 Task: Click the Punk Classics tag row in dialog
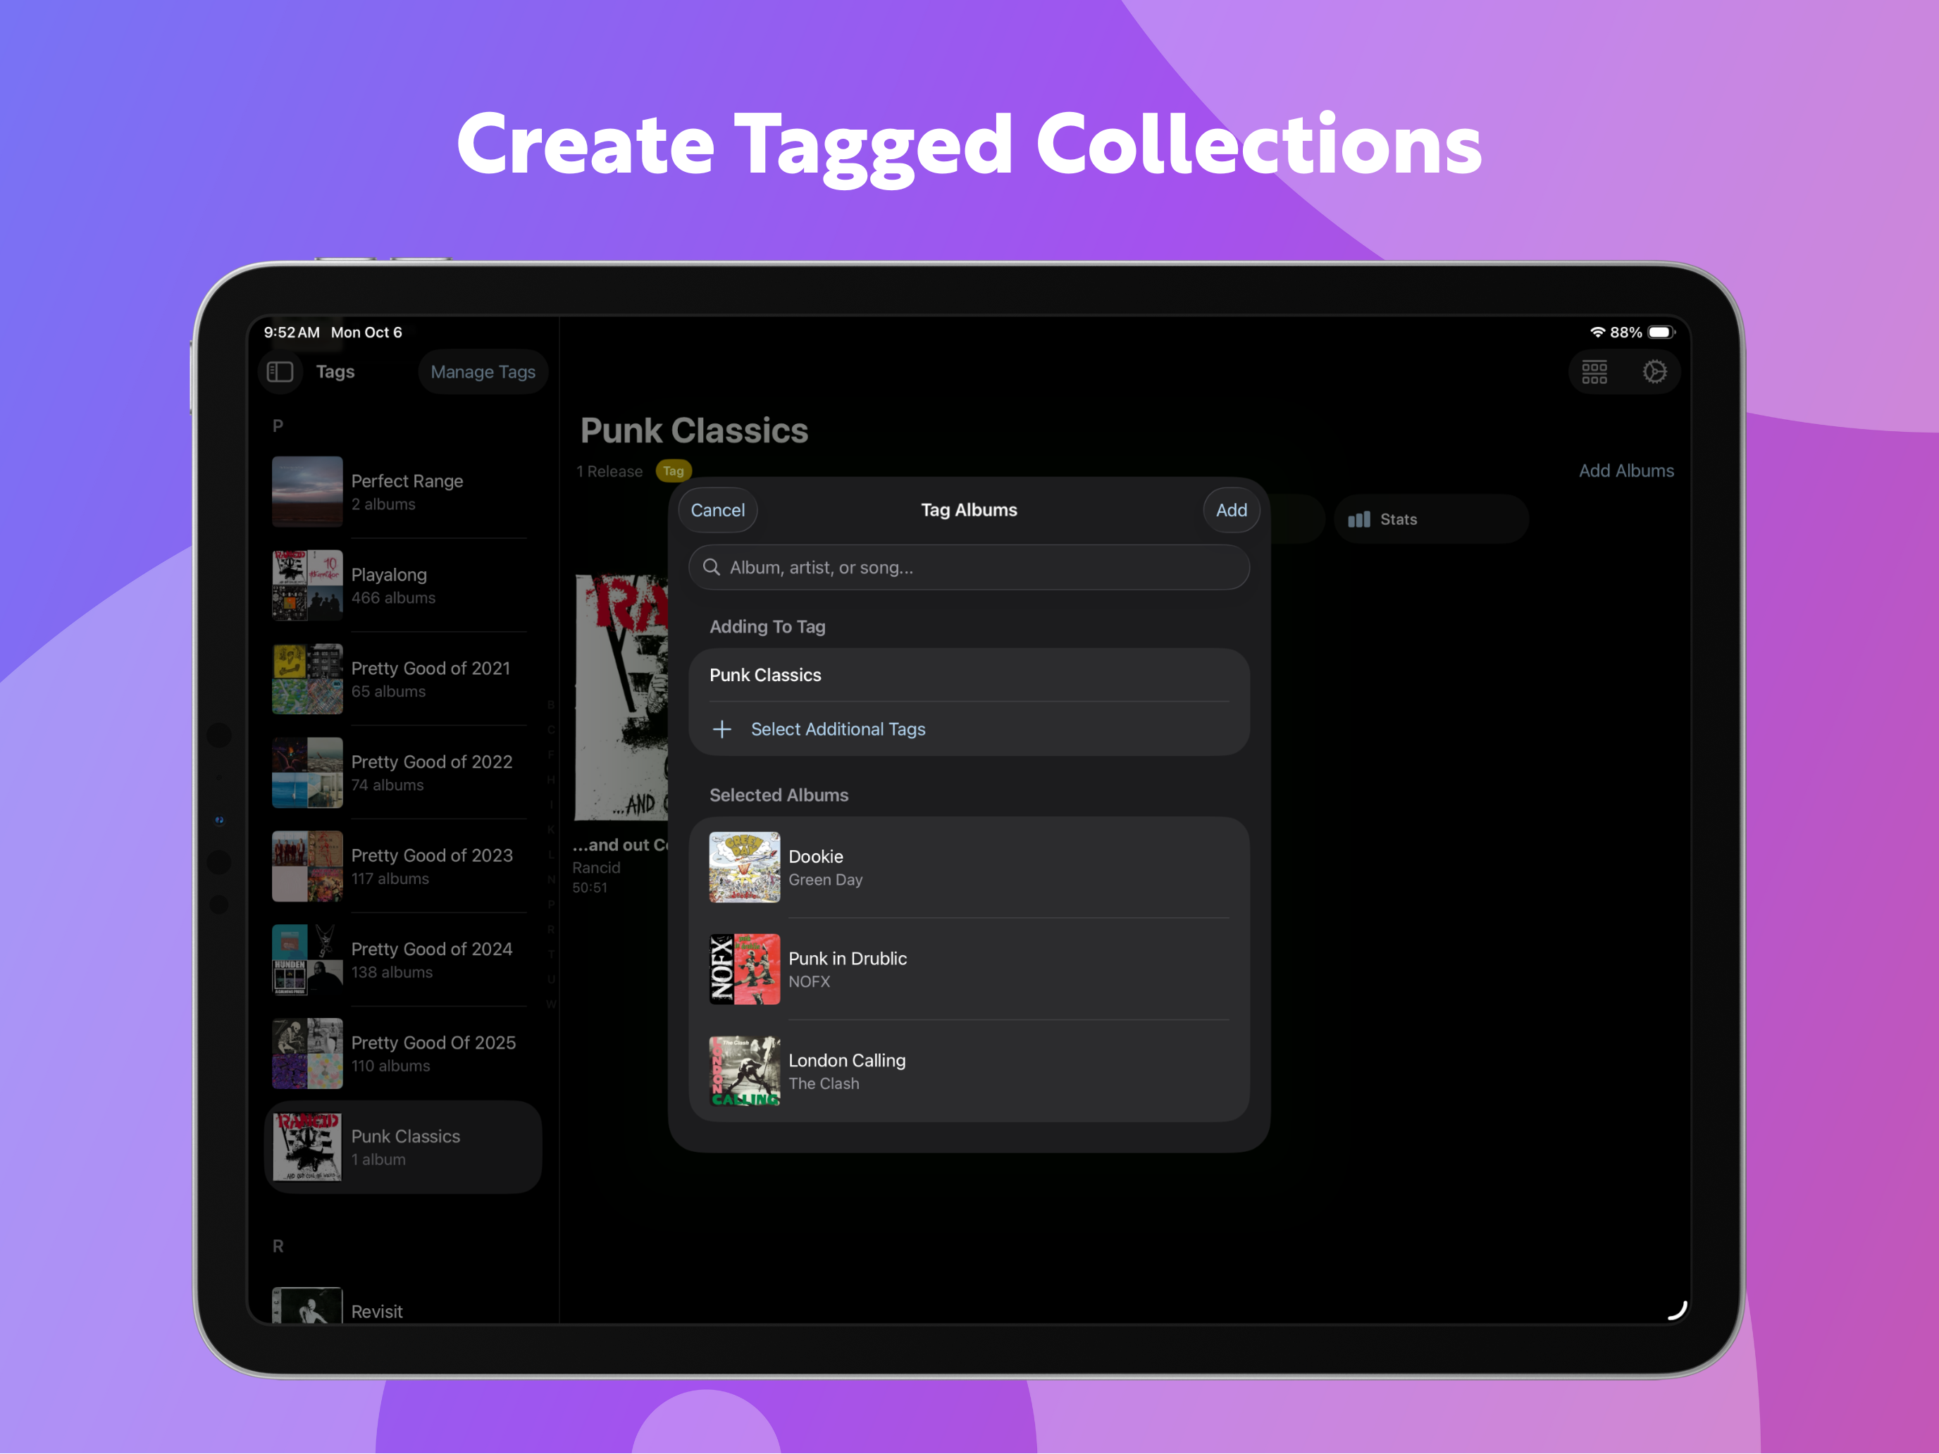(969, 675)
